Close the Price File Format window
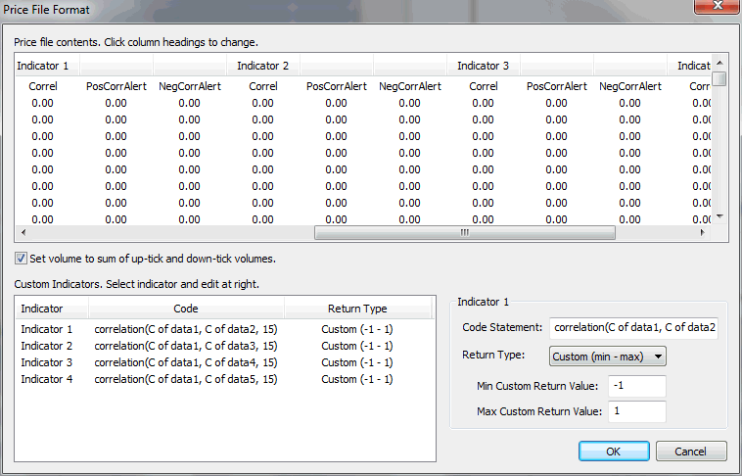The height and width of the screenshot is (476, 742). pyautogui.click(x=718, y=6)
